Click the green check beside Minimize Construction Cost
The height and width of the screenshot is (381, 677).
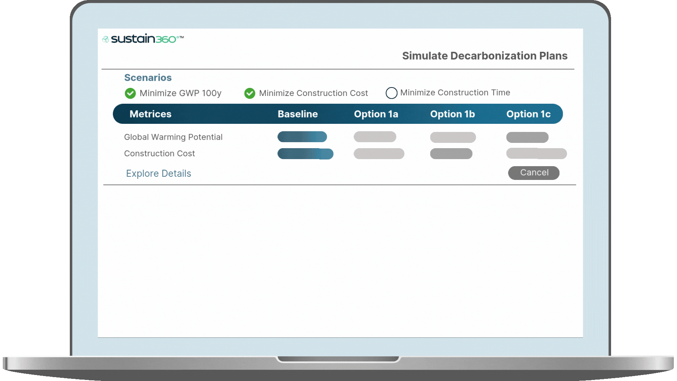tap(250, 93)
